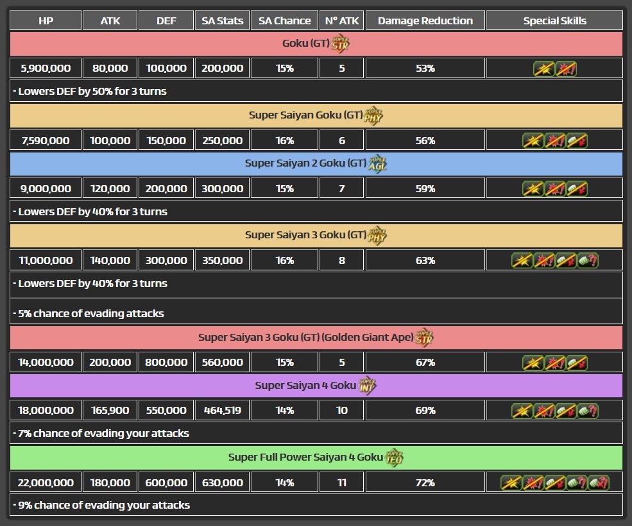Click the slashed red burst icon in the 14,000,000 HP row
Image resolution: width=632 pixels, height=526 pixels.
(555, 363)
